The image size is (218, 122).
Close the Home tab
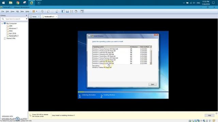click(x=39, y=17)
